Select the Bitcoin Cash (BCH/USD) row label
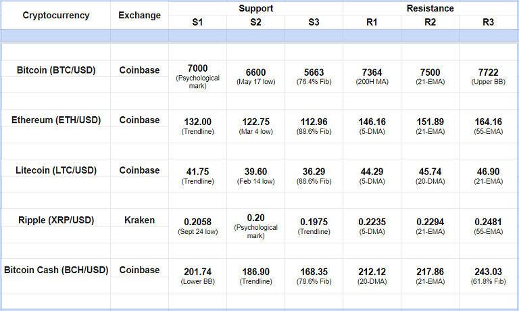 (55, 270)
